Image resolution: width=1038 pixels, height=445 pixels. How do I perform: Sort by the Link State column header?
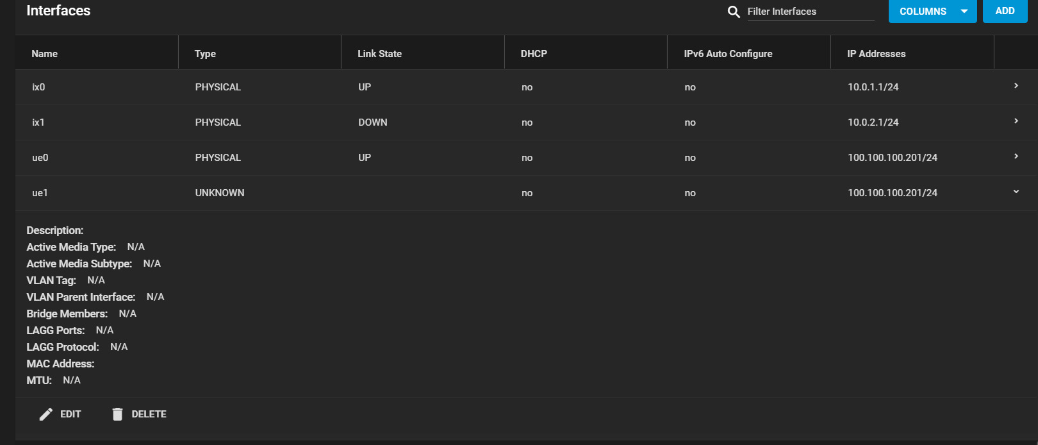379,54
